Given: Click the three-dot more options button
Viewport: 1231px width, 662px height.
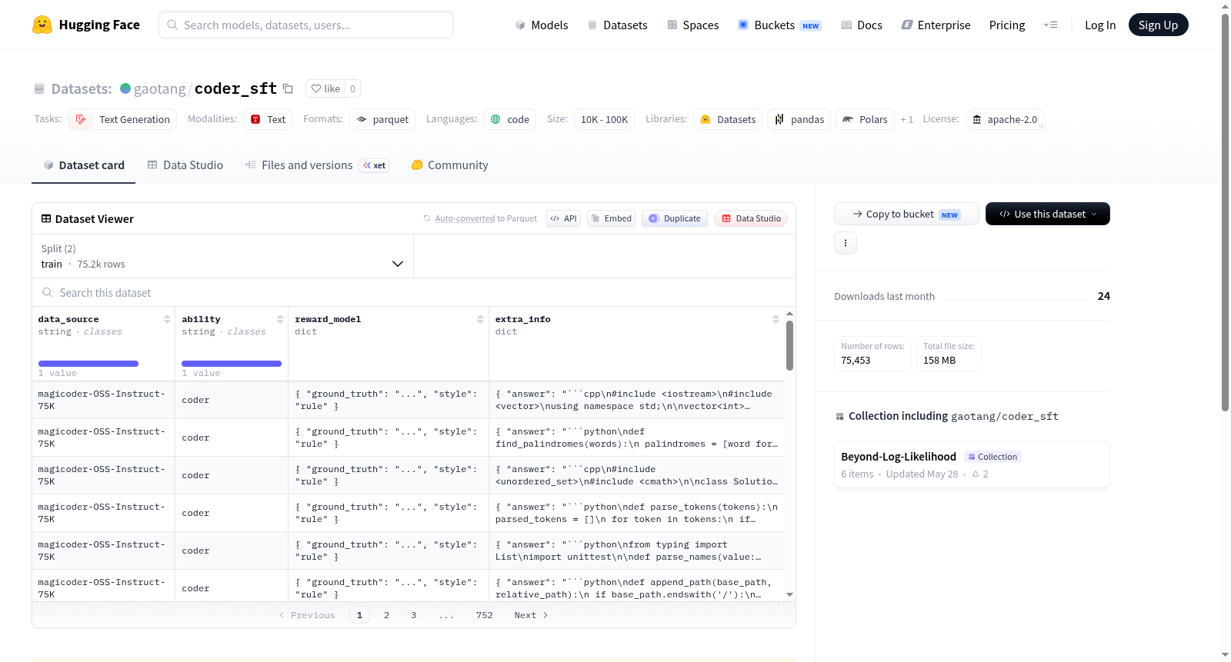Looking at the screenshot, I should (846, 243).
